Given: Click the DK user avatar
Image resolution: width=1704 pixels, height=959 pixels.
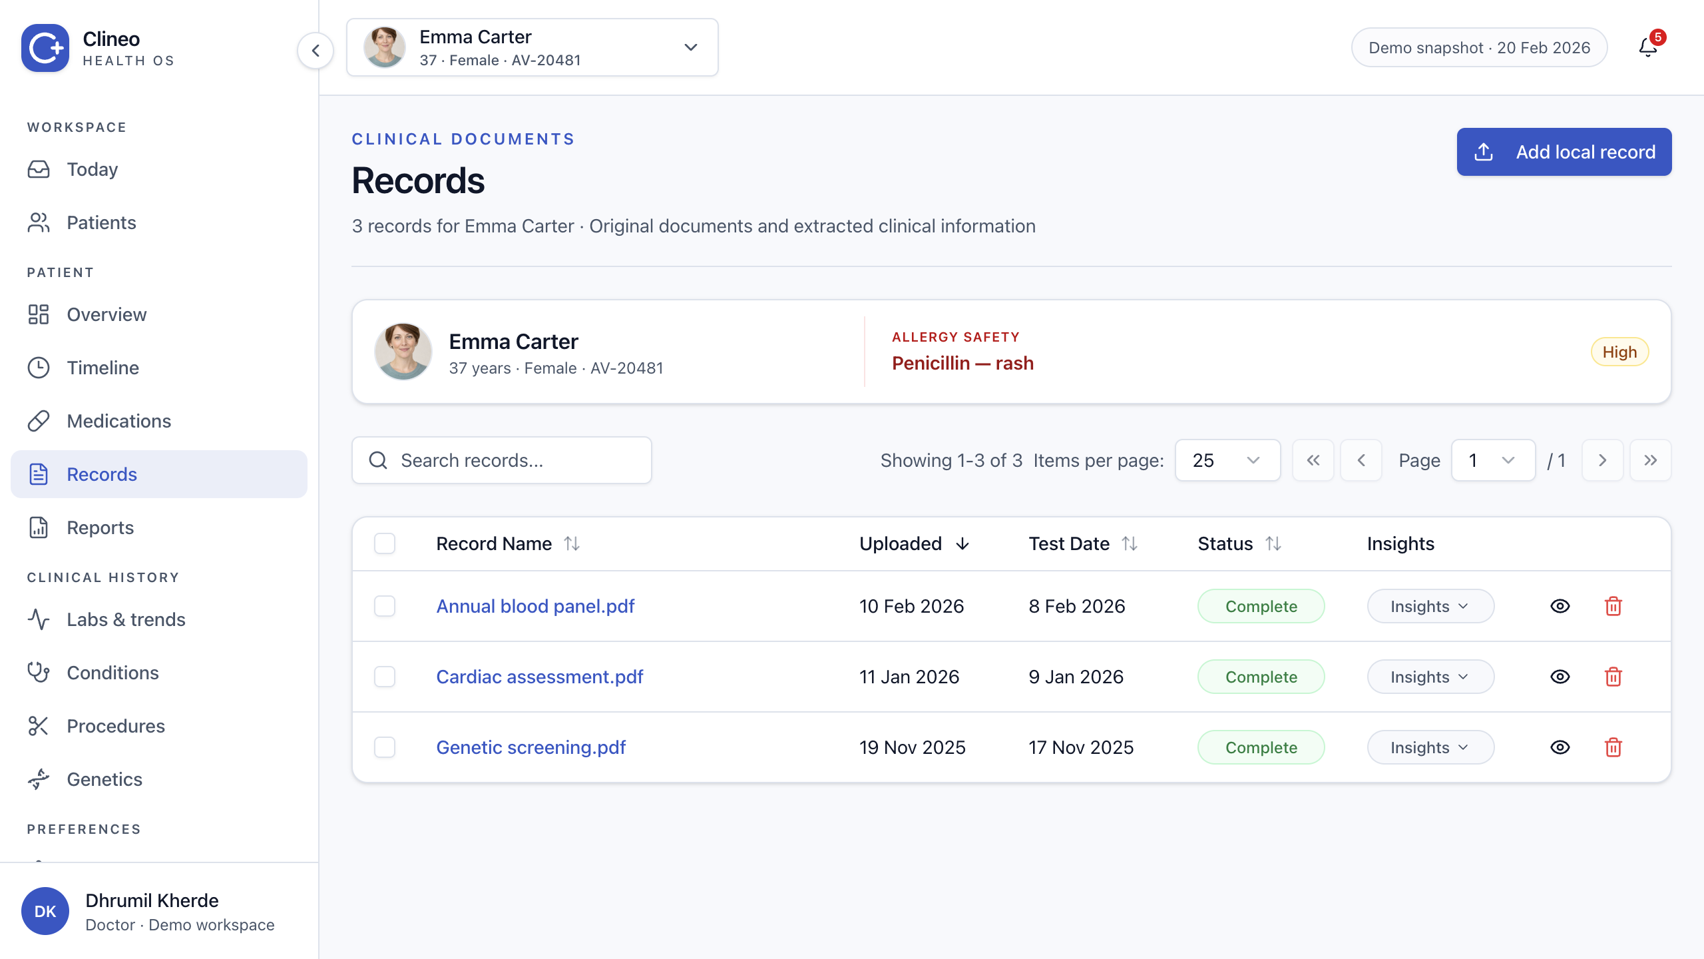Looking at the screenshot, I should pyautogui.click(x=45, y=911).
